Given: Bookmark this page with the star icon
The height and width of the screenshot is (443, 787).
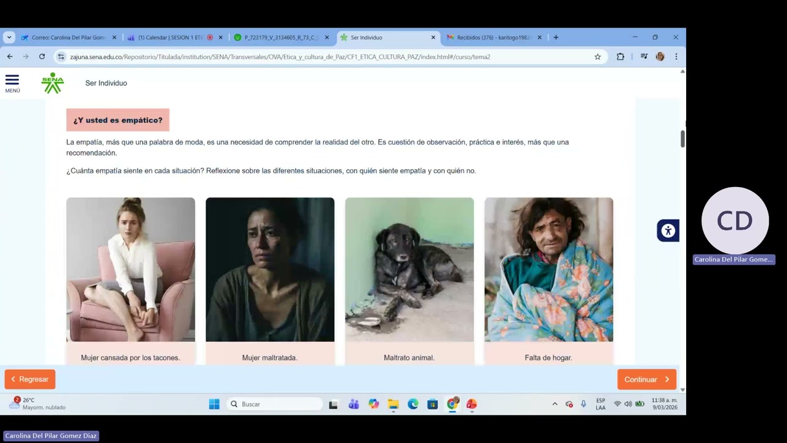Looking at the screenshot, I should coord(598,57).
